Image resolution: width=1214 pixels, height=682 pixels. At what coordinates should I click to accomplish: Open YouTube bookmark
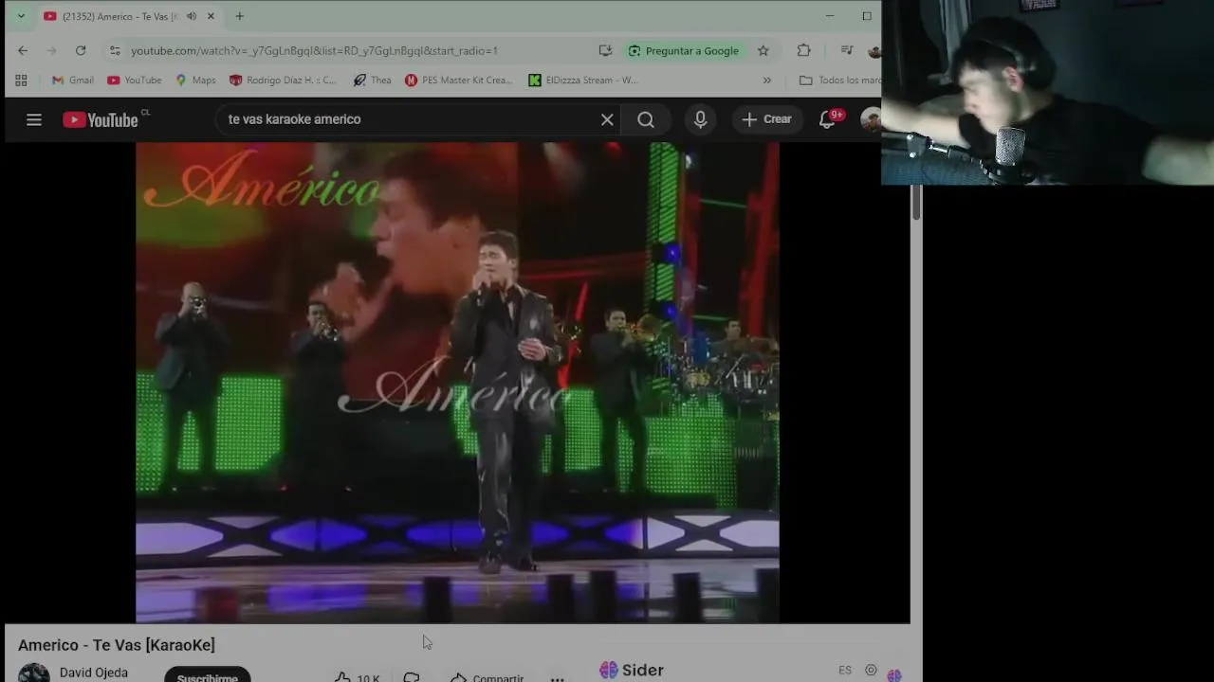point(135,81)
